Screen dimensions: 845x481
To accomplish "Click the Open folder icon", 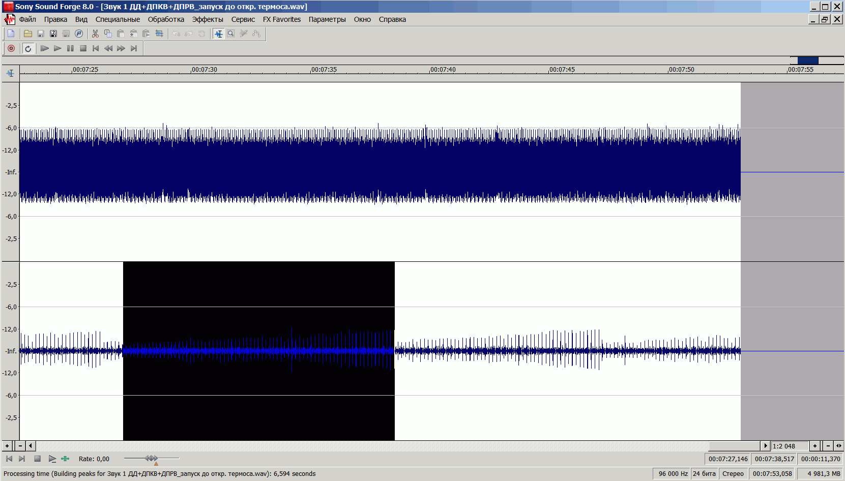I will tap(28, 34).
